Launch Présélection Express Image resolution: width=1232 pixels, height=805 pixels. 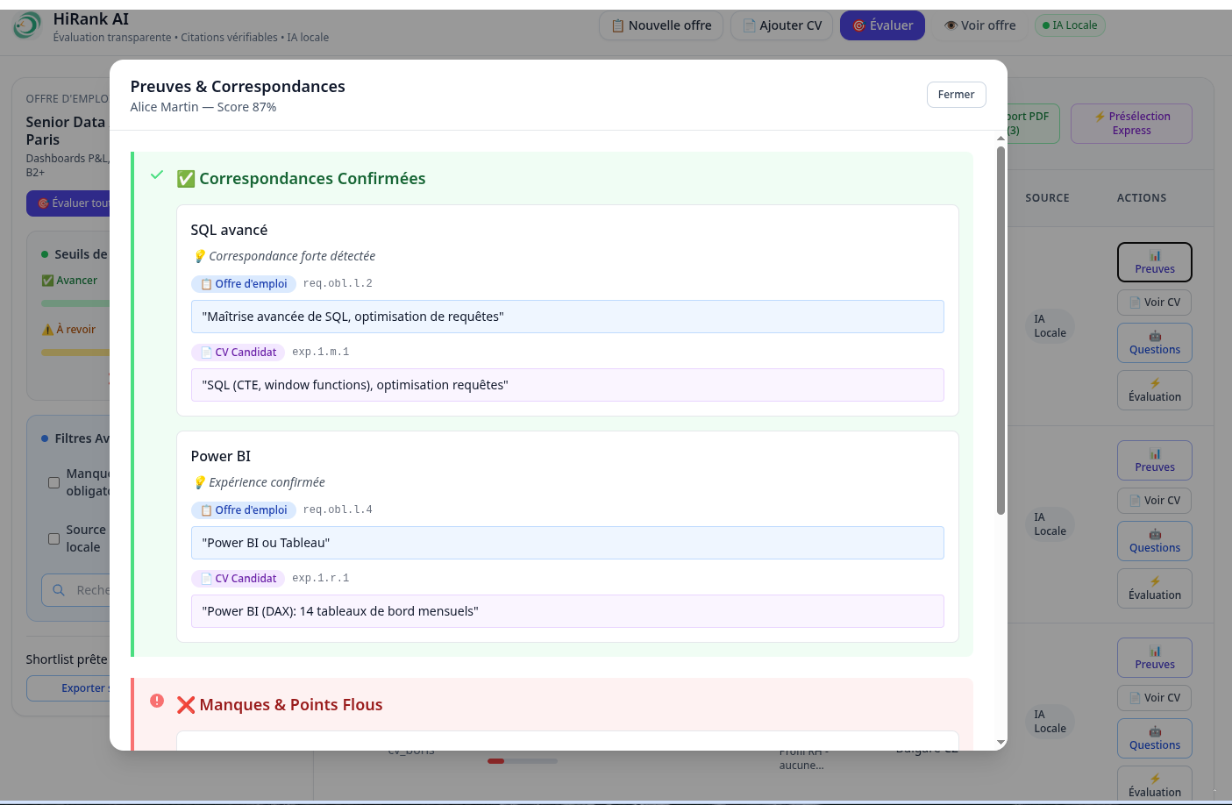1131,124
